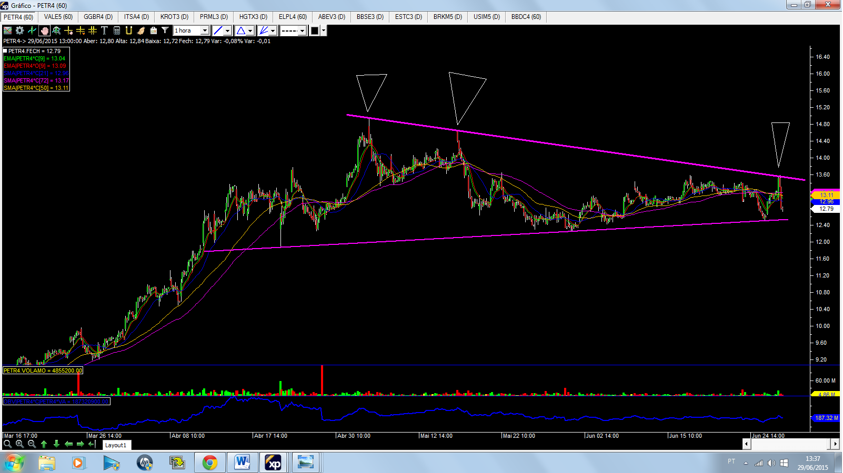Click the black color swatch

[315, 30]
